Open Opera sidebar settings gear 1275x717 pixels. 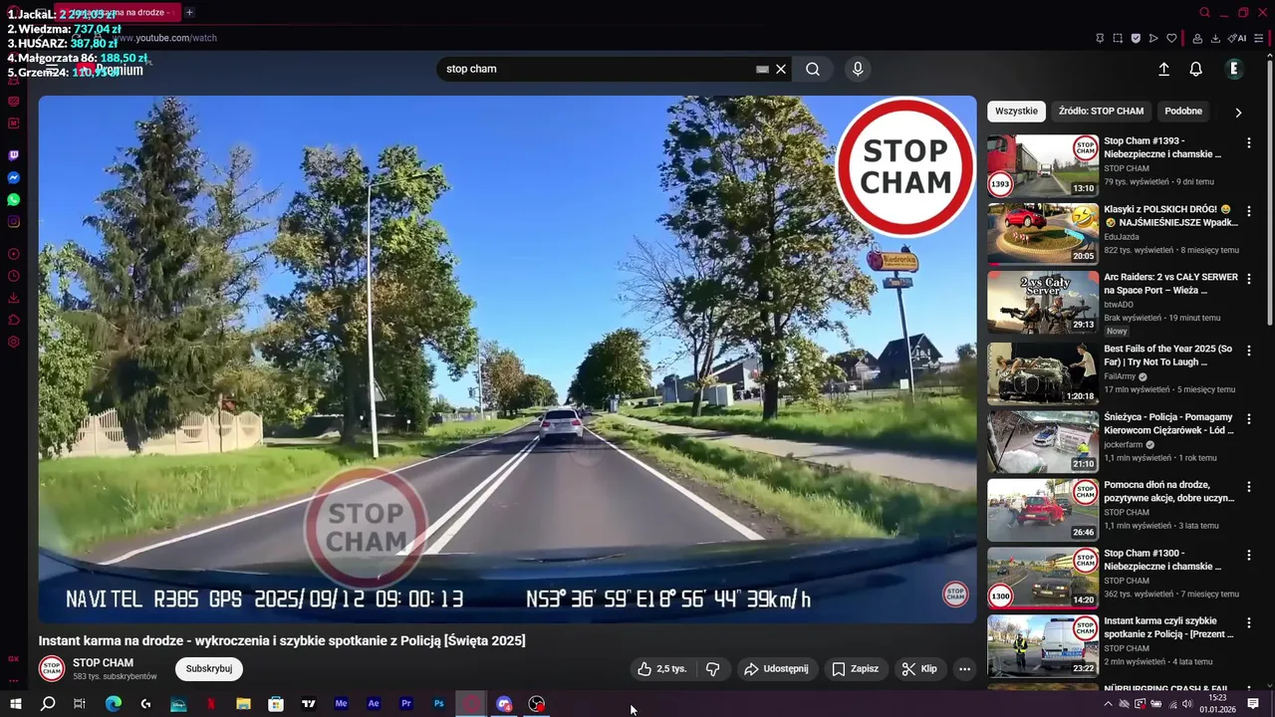tap(14, 342)
